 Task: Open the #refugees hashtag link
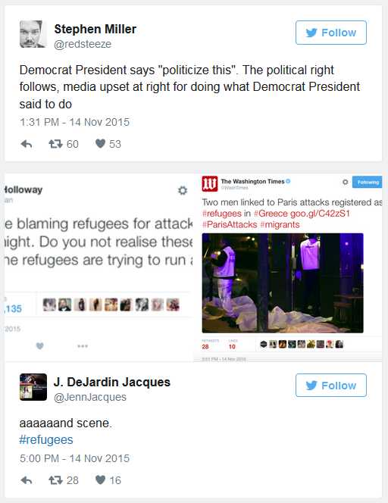point(46,440)
